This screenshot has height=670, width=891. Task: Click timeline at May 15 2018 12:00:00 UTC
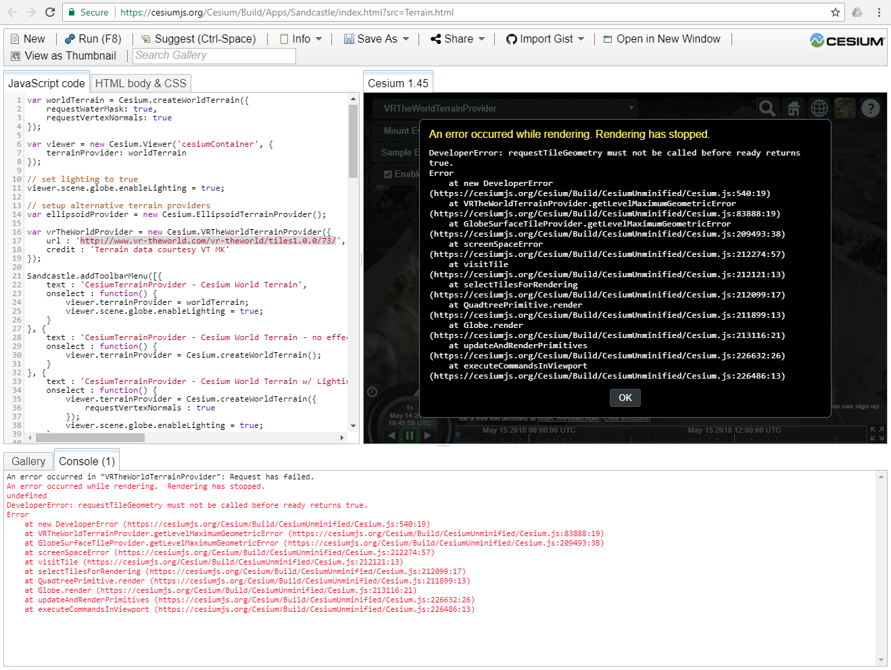[x=734, y=430]
